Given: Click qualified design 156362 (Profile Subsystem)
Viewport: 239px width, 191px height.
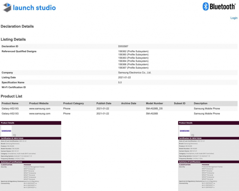Looking at the screenshot, I should point(133,51).
